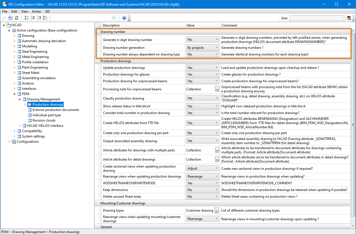This screenshot has width=356, height=235.
Task: Click the Steel Engineering table icon in tree
Action: (x=19, y=52)
